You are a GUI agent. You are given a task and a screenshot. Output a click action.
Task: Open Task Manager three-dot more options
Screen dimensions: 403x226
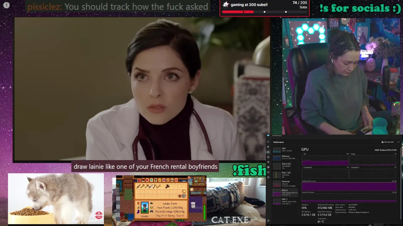pyautogui.click(x=398, y=142)
